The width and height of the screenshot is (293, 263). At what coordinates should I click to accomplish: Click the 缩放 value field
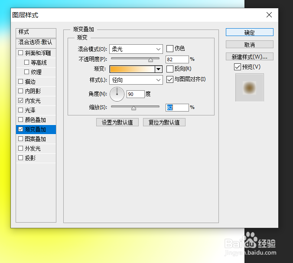click(x=177, y=108)
